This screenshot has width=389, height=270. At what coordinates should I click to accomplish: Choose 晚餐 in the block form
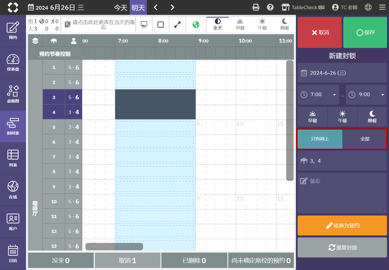pos(372,117)
